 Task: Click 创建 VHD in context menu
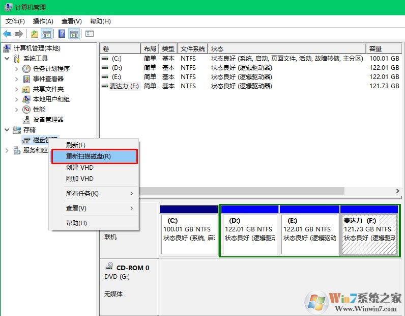[x=80, y=168]
